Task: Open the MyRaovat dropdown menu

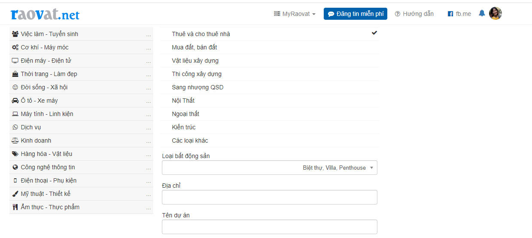Action: point(295,14)
